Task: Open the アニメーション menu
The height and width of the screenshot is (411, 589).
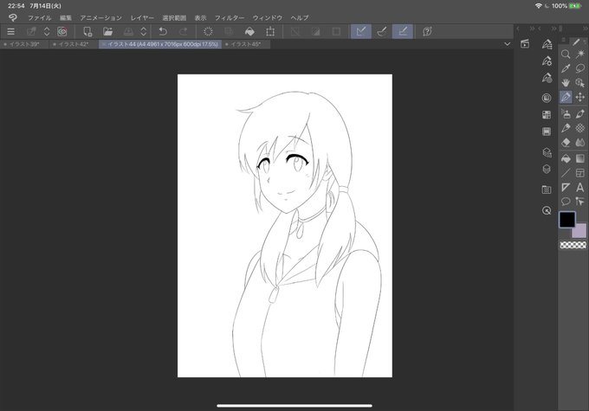Action: pyautogui.click(x=100, y=17)
